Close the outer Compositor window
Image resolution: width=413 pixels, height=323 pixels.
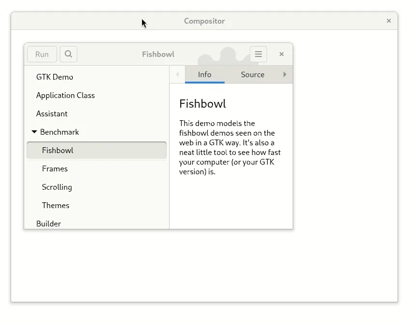point(389,21)
